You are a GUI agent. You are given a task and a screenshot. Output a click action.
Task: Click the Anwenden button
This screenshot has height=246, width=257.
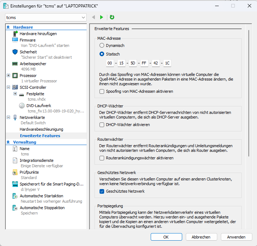pyautogui.click(x=236, y=237)
